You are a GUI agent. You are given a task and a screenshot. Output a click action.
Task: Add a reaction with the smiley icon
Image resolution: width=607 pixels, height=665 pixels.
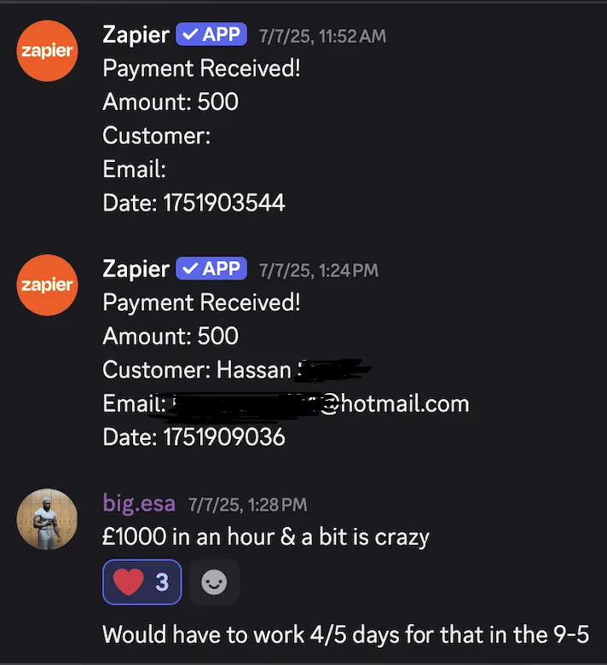tap(214, 581)
